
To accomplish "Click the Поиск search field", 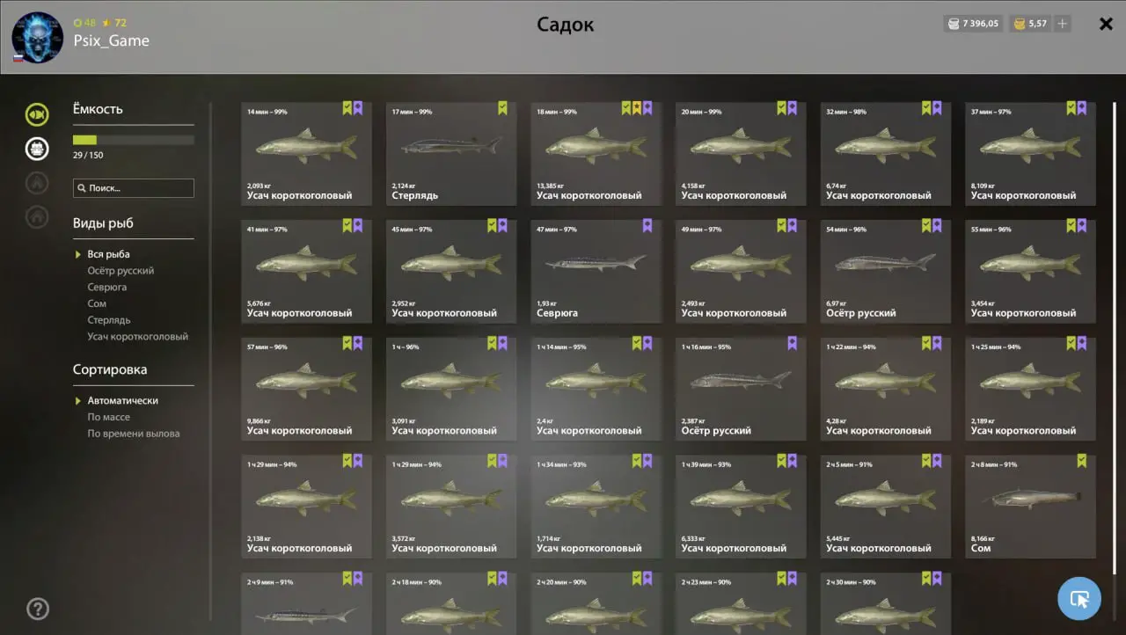I will click(134, 188).
